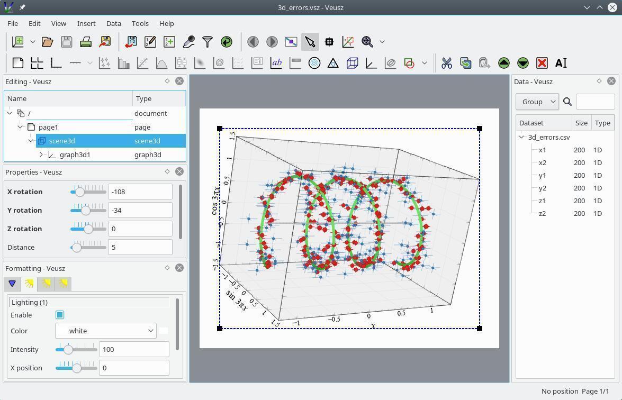Screen dimensions: 622x400
Task: Add a polar graph with the spiral icon
Action: (x=314, y=63)
